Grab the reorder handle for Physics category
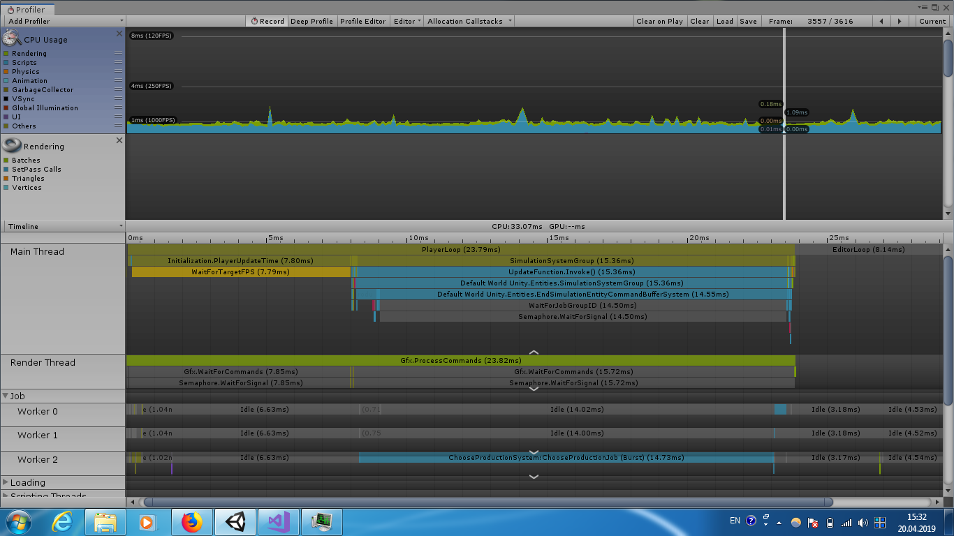954x536 pixels. [x=118, y=72]
